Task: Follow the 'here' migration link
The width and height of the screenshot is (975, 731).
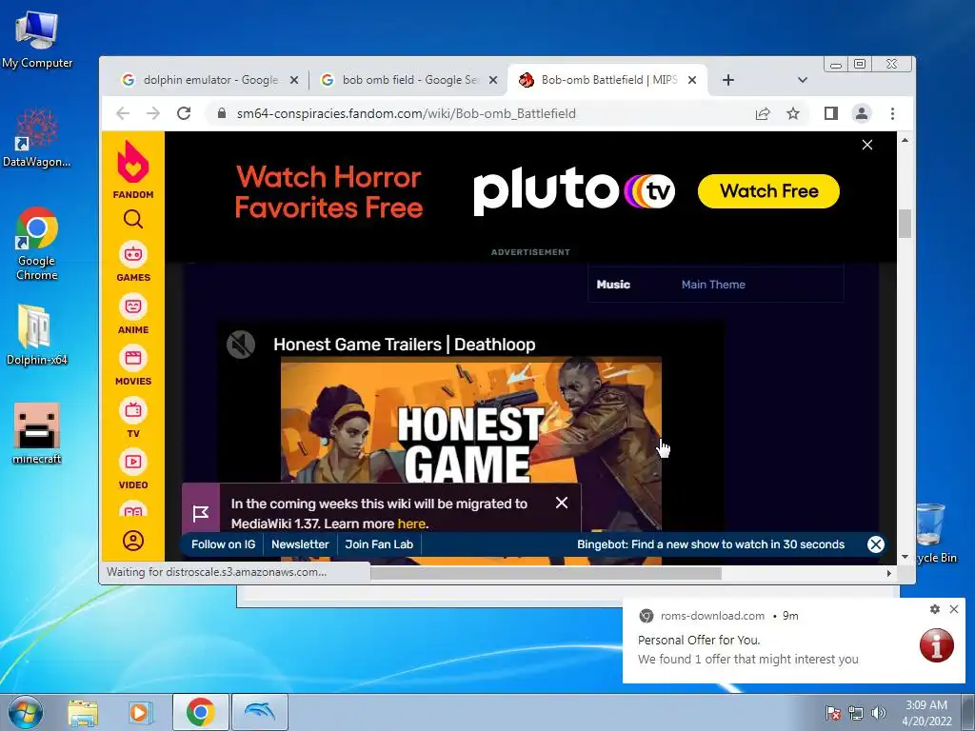Action: [x=411, y=524]
